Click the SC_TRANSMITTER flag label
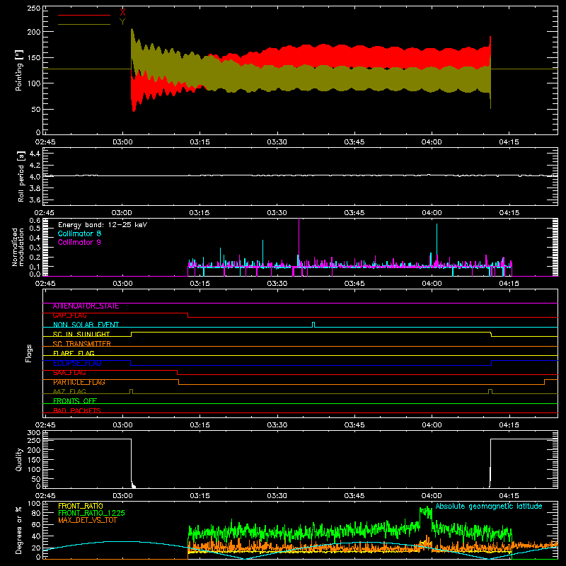Viewport: 566px width, 566px height. click(82, 344)
